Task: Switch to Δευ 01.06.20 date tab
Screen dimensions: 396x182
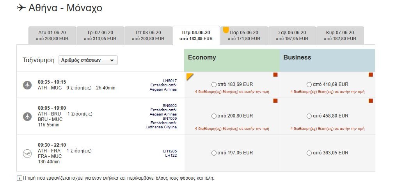Action: (52, 35)
